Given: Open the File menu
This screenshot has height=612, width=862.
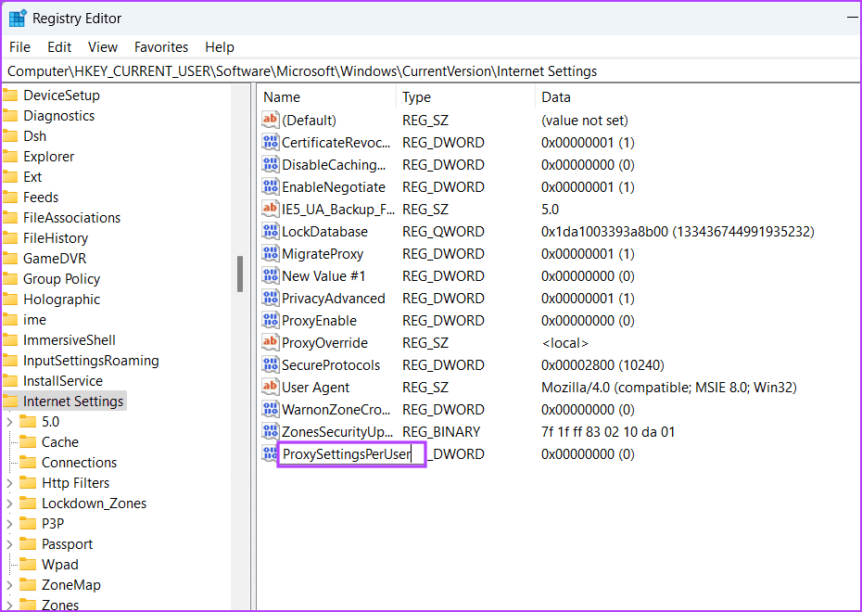Looking at the screenshot, I should point(19,47).
